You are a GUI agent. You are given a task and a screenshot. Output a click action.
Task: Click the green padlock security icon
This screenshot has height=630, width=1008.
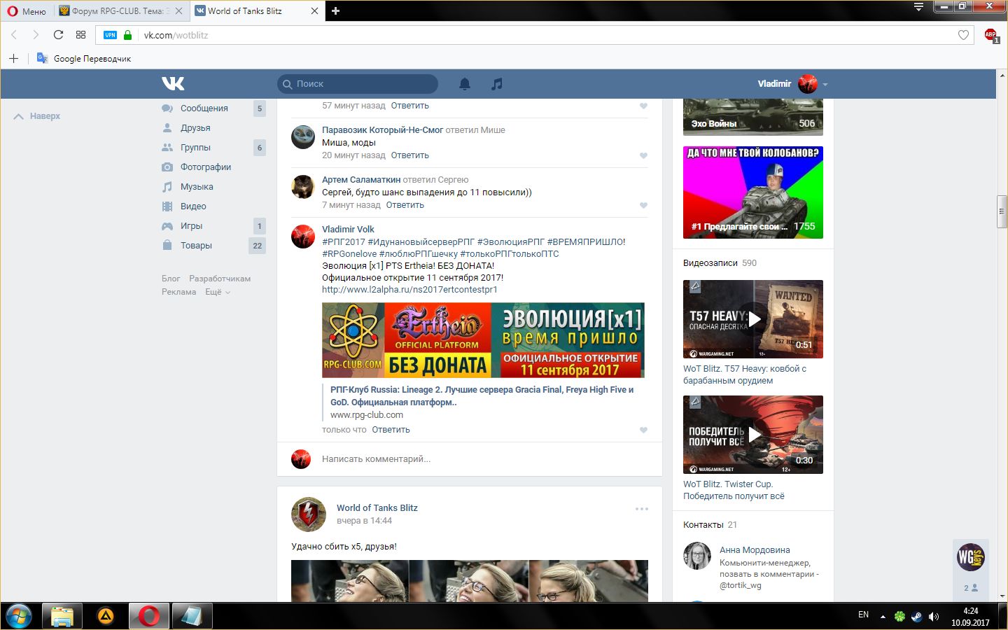(x=127, y=35)
